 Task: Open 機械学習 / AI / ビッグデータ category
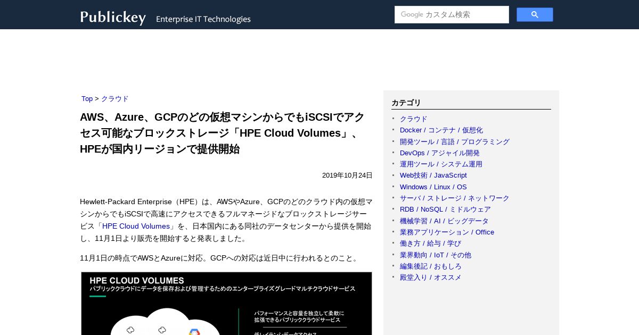coord(444,221)
